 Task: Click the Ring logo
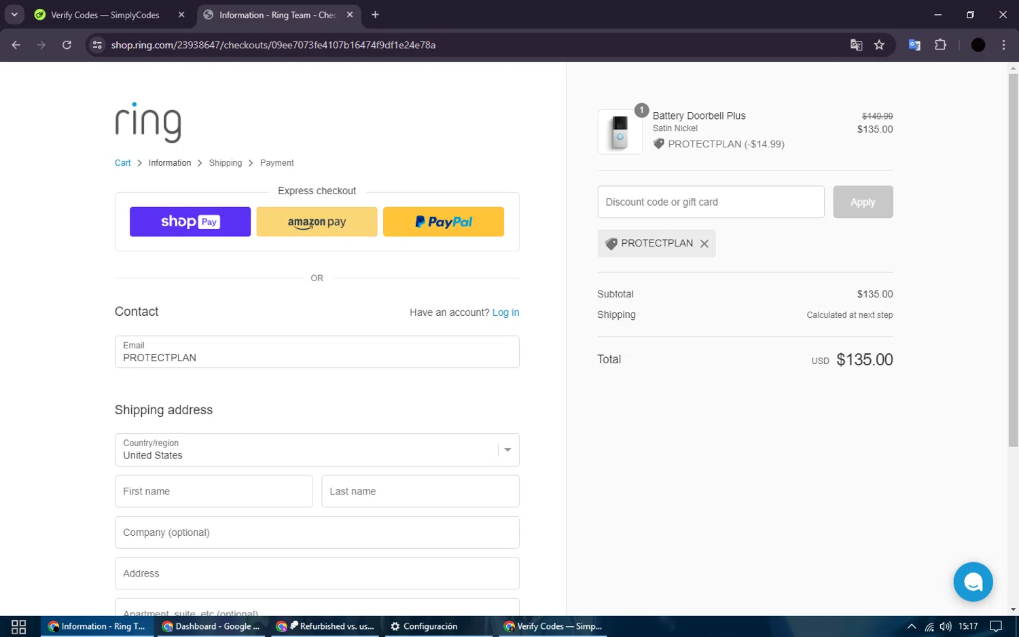click(x=148, y=122)
